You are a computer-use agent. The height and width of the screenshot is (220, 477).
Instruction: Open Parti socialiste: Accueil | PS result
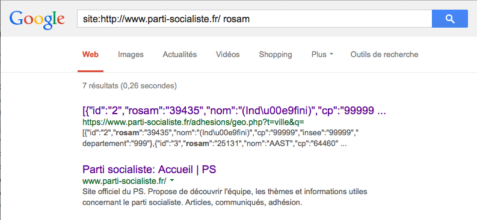pyautogui.click(x=149, y=170)
